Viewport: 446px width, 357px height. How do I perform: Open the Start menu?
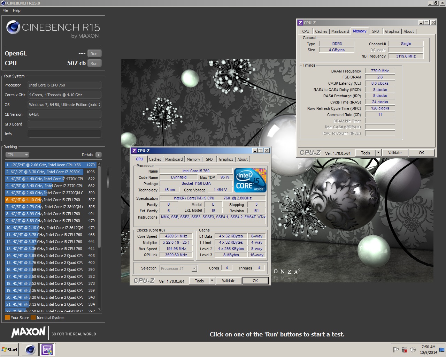point(10,349)
